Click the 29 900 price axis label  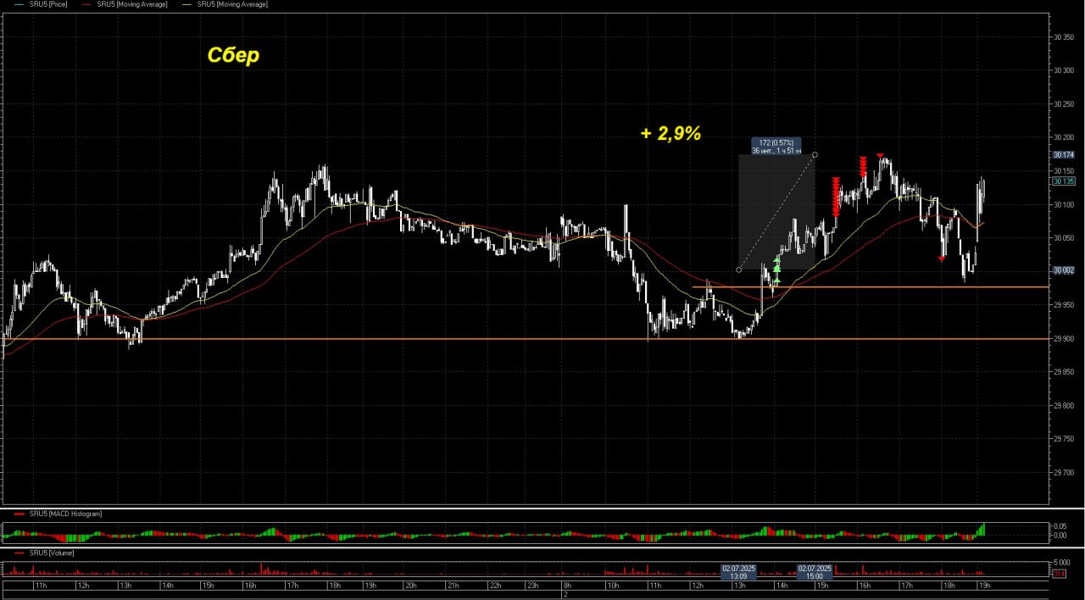tap(1065, 339)
